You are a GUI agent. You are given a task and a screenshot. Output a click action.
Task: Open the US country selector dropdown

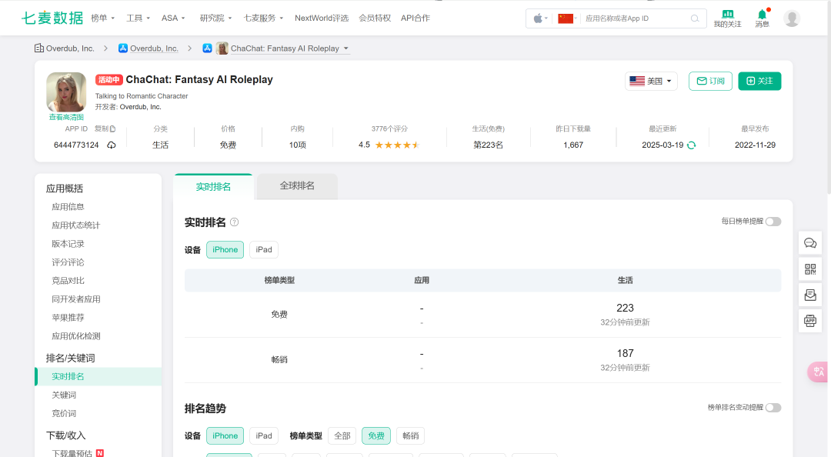coord(651,81)
